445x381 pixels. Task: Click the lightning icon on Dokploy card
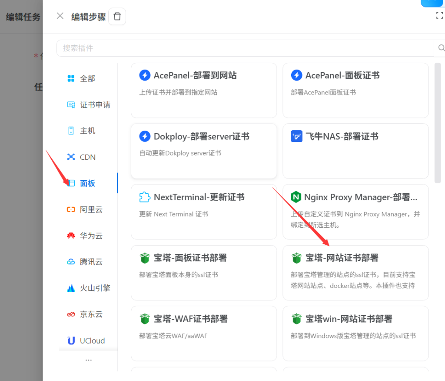pos(145,136)
